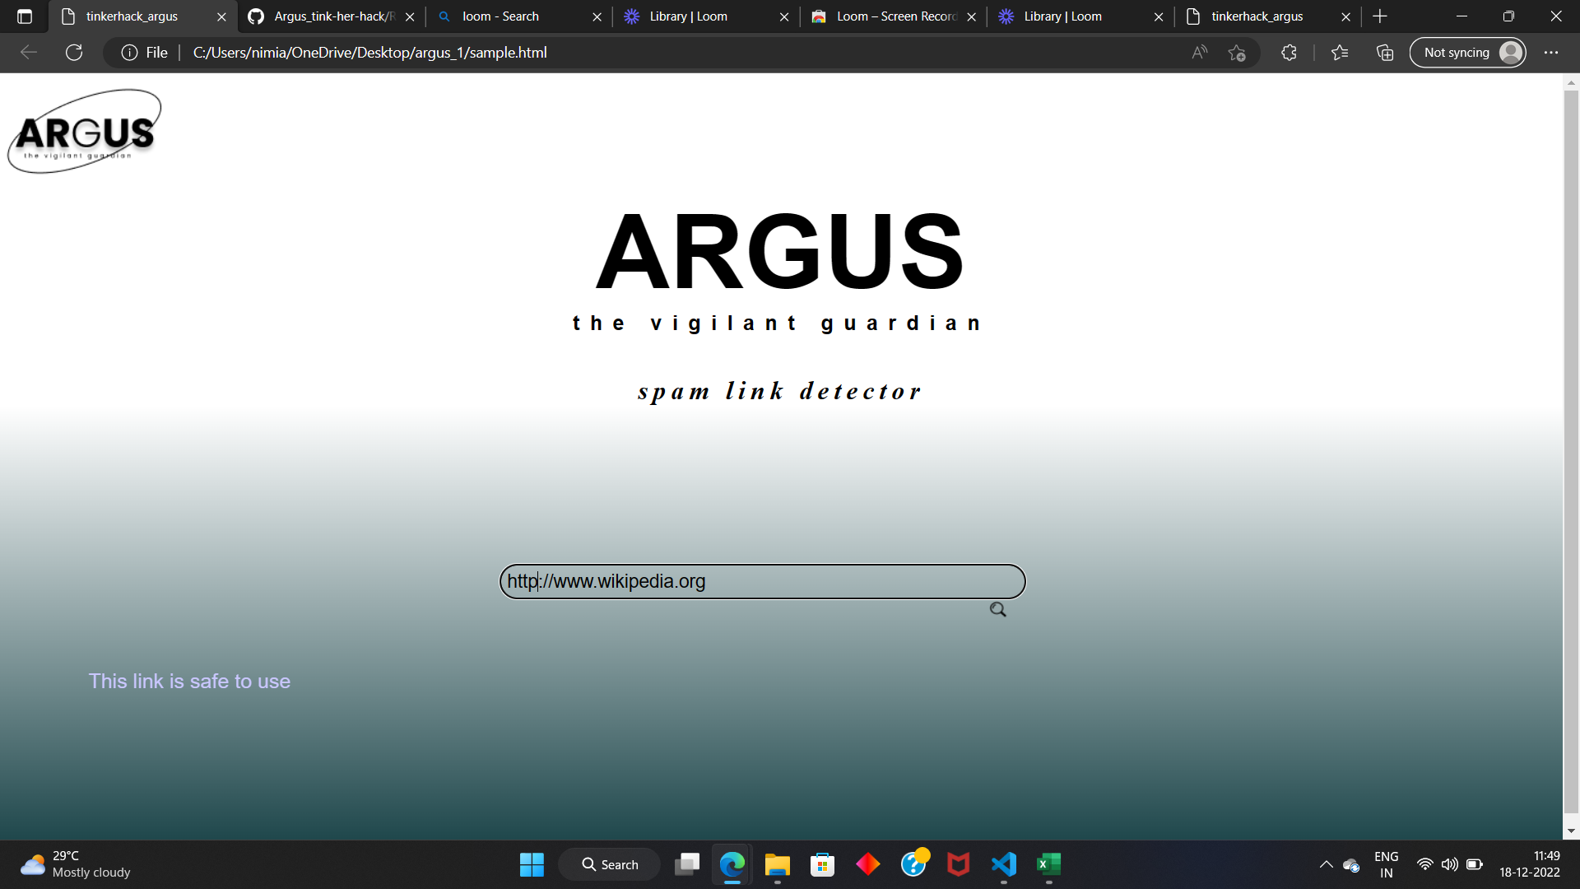
Task: Click the ARGUS logo at top left
Action: tap(84, 130)
